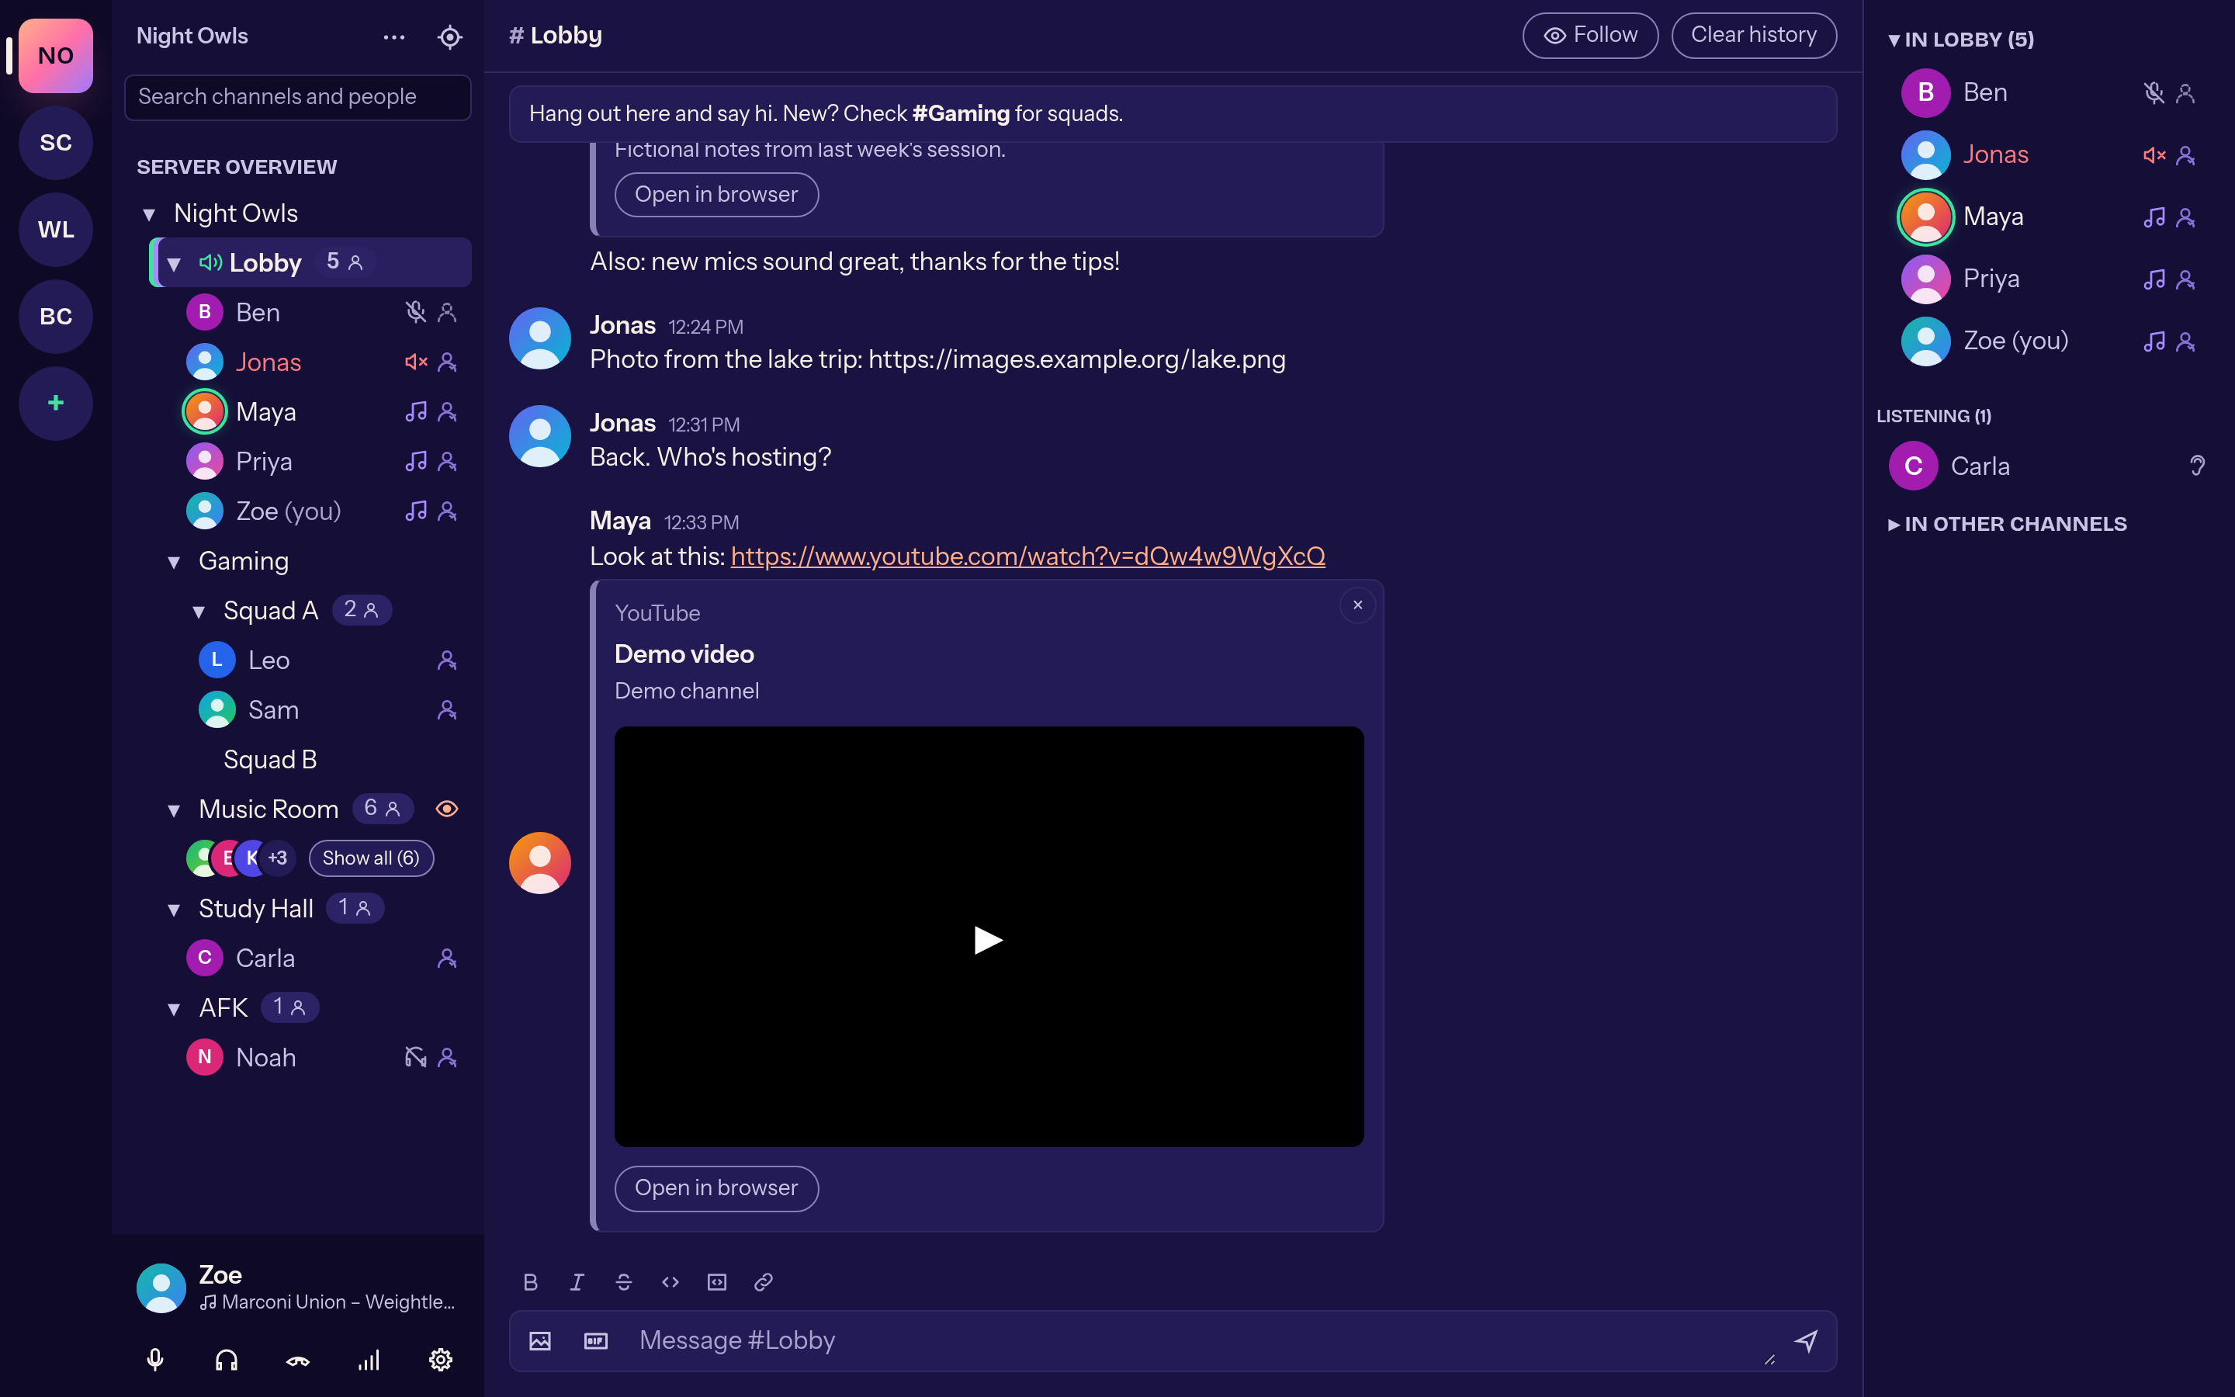Switch to WL server
The width and height of the screenshot is (2235, 1397).
(x=55, y=229)
